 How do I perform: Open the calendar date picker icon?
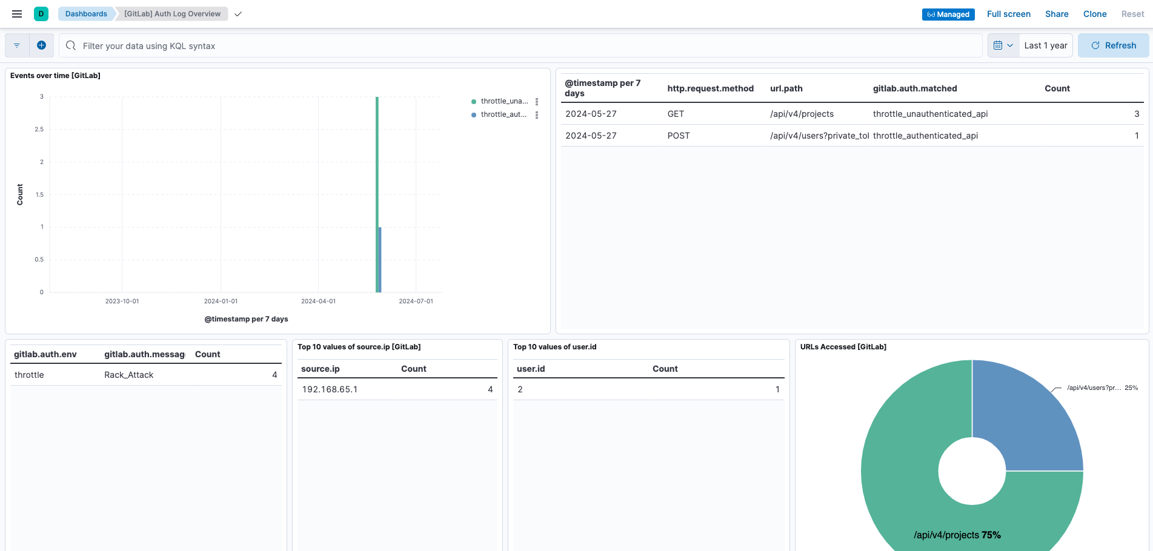(x=998, y=45)
